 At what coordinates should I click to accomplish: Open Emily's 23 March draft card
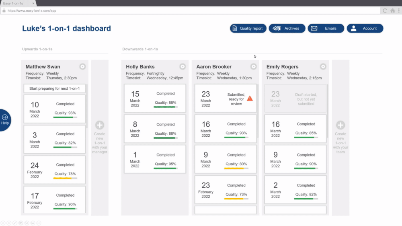pyautogui.click(x=295, y=98)
